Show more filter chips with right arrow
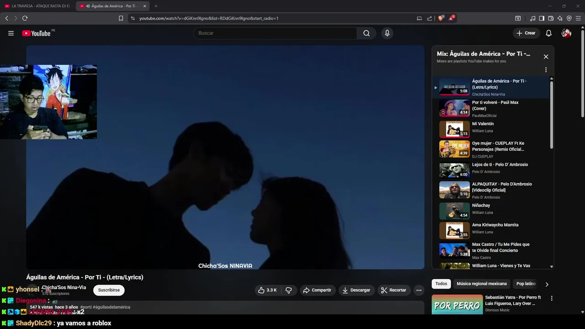Viewport: 585px width, 329px height. point(547,284)
